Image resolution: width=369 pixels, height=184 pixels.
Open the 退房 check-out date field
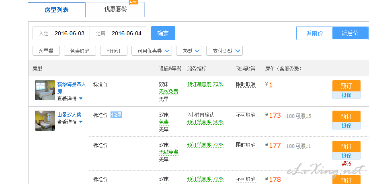pyautogui.click(x=118, y=33)
